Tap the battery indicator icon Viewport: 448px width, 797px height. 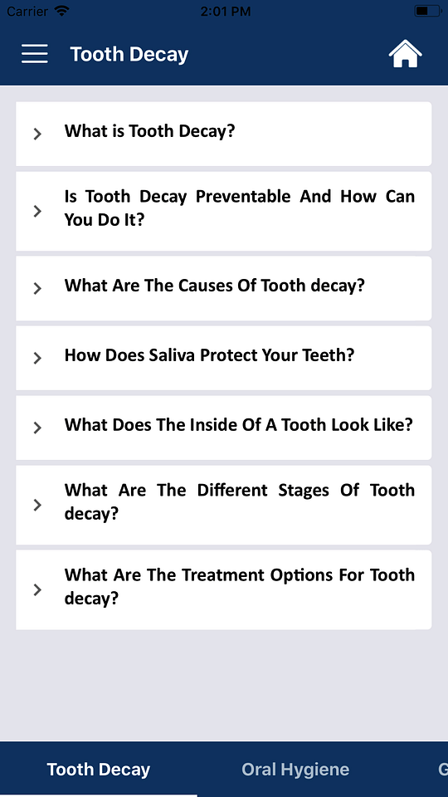tap(428, 11)
